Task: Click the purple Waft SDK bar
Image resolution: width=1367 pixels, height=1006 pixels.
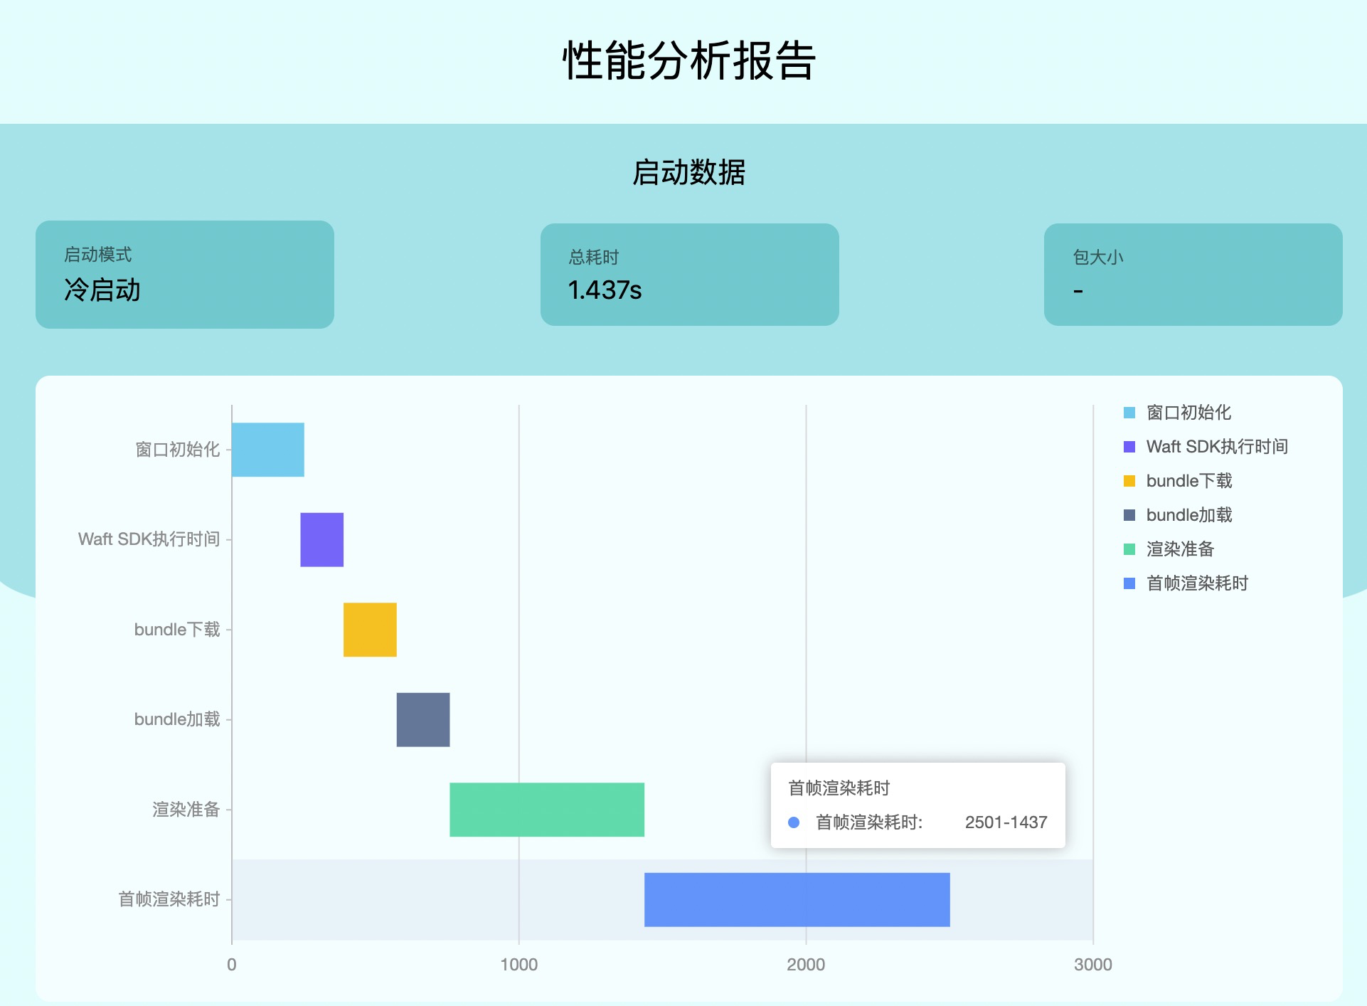Action: (321, 539)
